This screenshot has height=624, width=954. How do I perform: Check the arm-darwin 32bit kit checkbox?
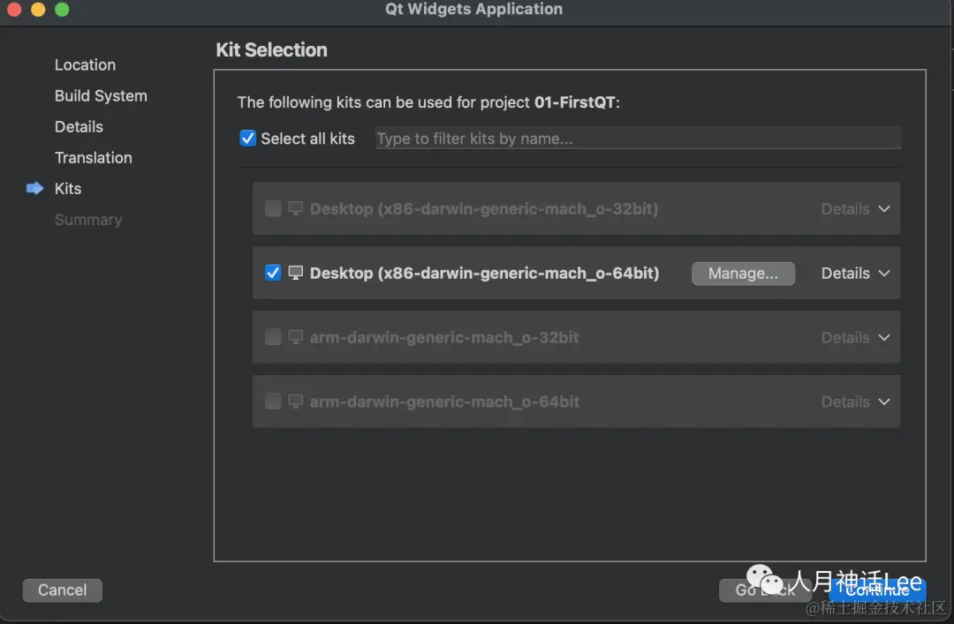tap(273, 337)
